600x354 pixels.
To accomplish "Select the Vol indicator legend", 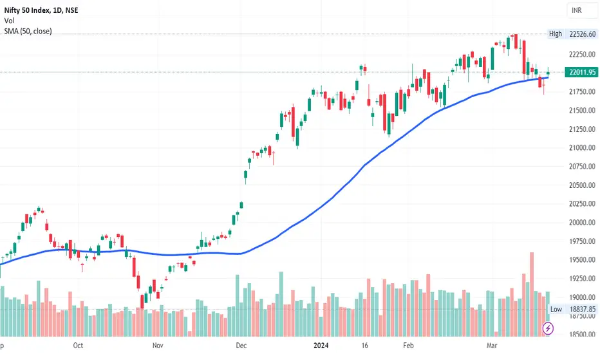I will coord(9,21).
